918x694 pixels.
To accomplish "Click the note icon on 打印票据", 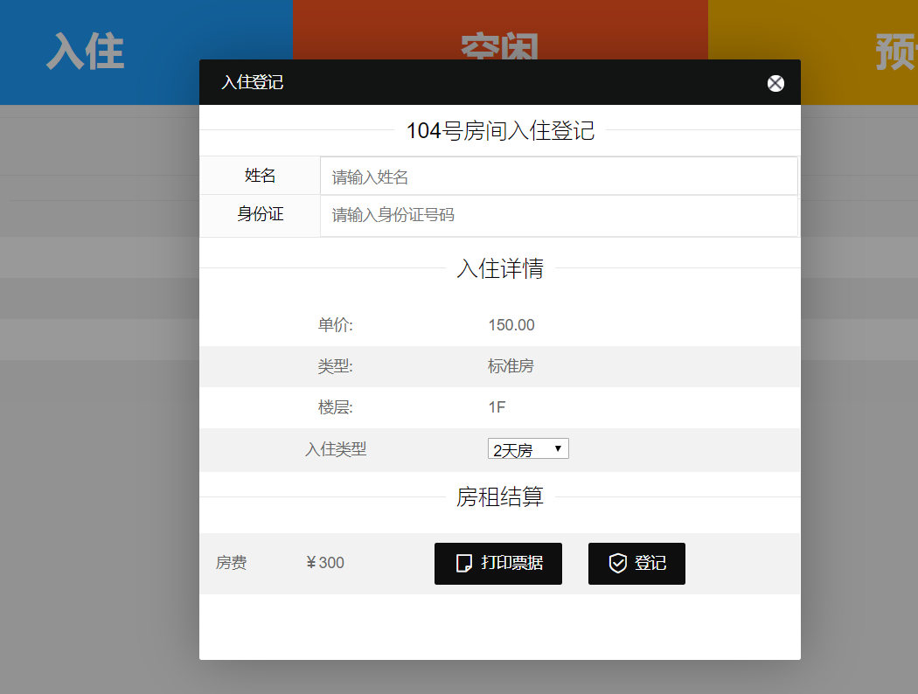I will pos(464,563).
